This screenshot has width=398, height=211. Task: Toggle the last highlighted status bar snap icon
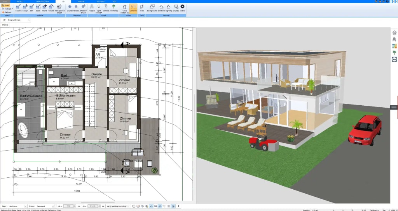[x=173, y=206]
